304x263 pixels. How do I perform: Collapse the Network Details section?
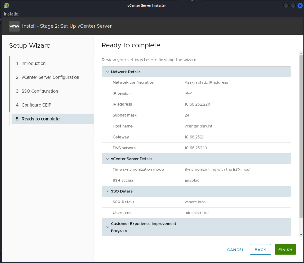(107, 72)
